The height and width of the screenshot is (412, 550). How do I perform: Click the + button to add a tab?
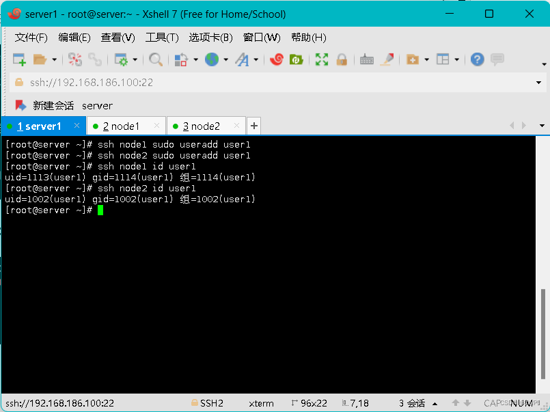click(x=253, y=126)
